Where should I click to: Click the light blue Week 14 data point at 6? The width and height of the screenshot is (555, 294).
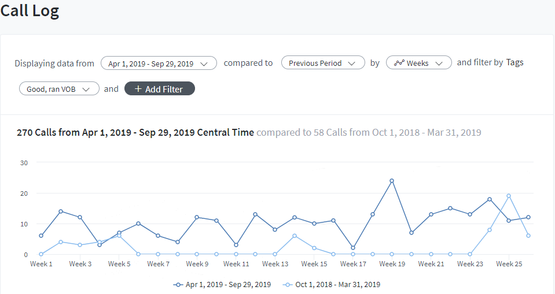pyautogui.click(x=295, y=236)
